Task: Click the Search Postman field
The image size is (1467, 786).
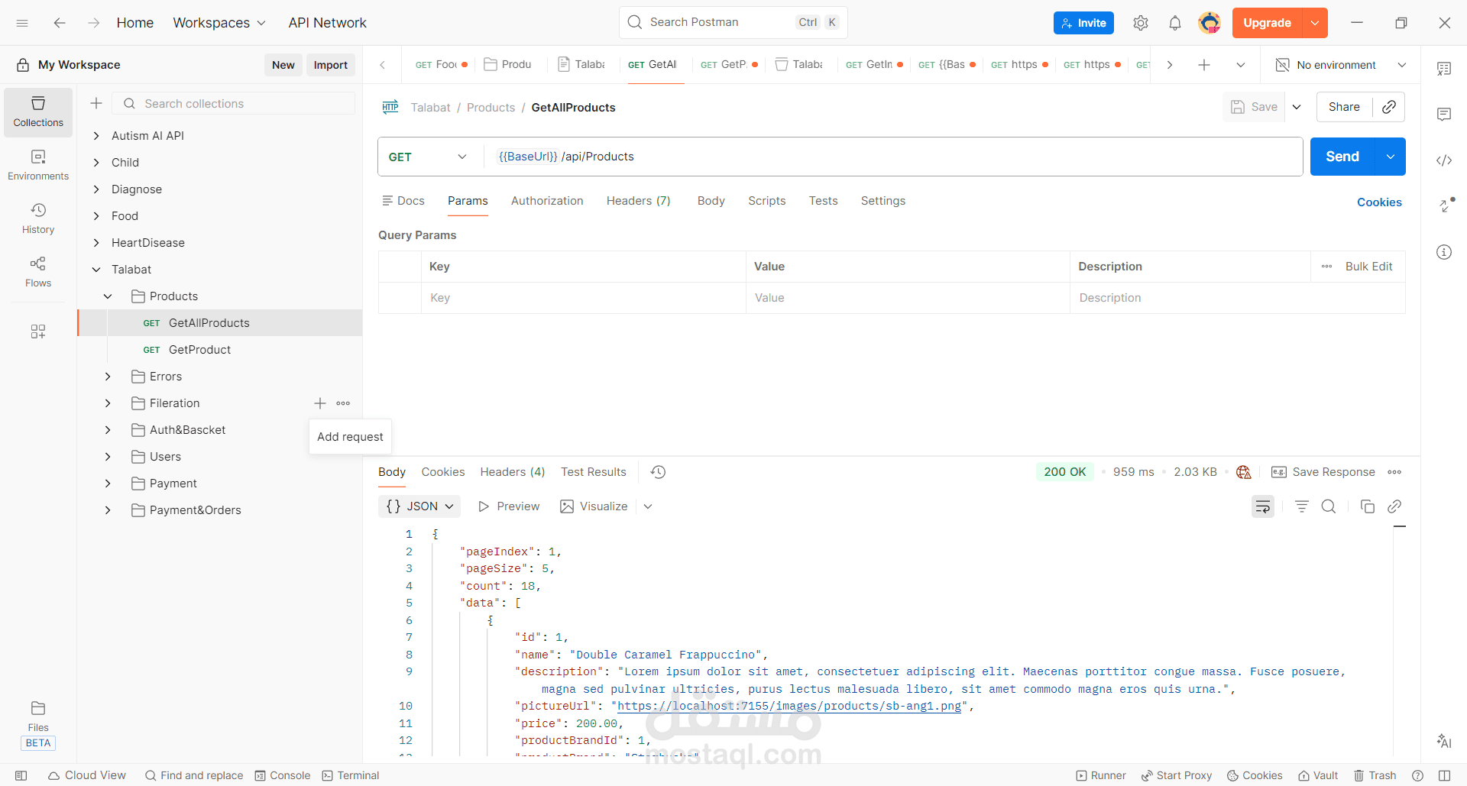Action: coord(733,23)
